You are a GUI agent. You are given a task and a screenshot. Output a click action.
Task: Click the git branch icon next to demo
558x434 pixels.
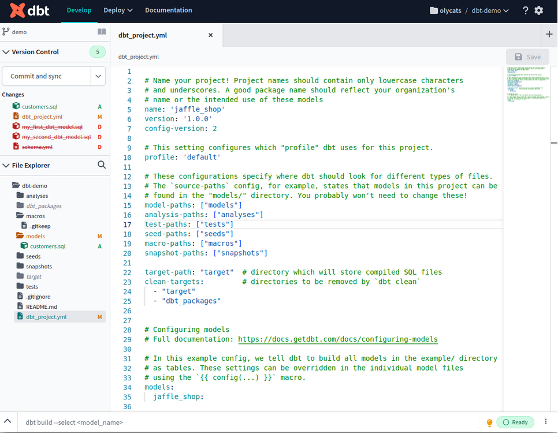point(6,32)
